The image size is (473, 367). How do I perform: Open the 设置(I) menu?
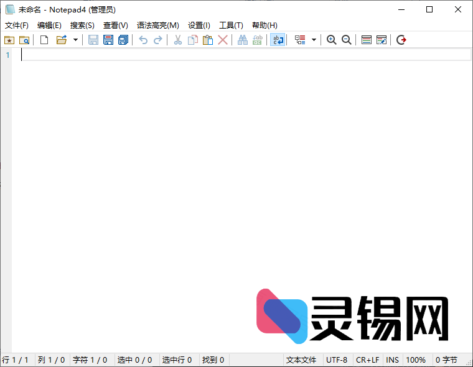point(199,26)
